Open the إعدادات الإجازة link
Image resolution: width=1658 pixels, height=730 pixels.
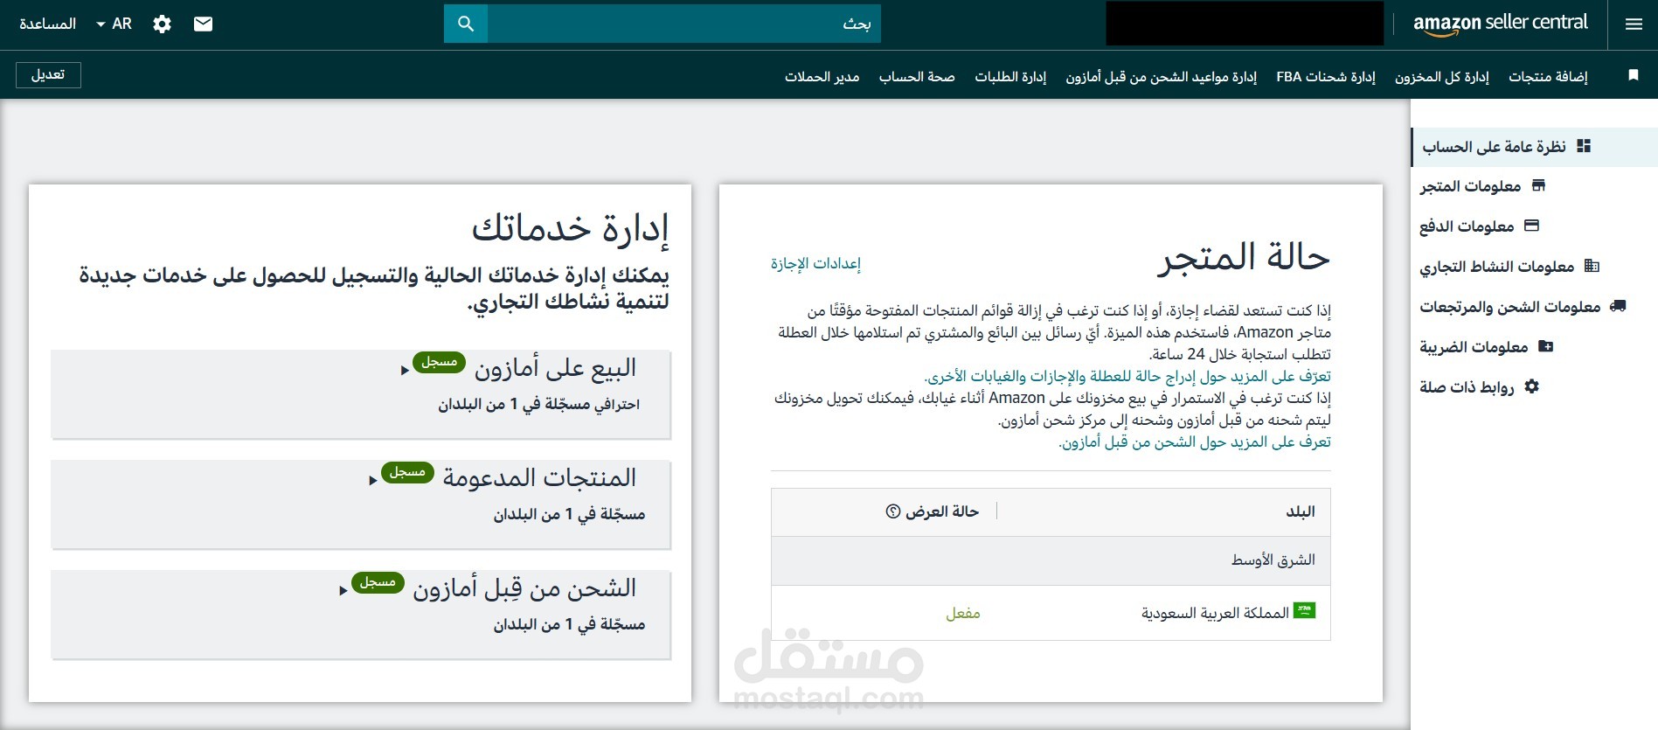815,263
